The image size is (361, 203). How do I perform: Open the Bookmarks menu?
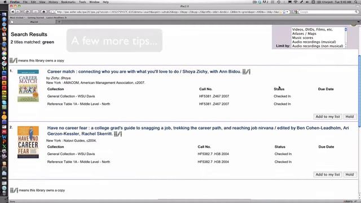[68, 2]
